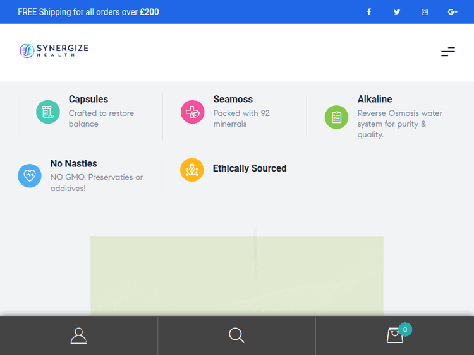Image resolution: width=474 pixels, height=355 pixels.
Task: Click the Alkaline heading
Action: coord(375,99)
